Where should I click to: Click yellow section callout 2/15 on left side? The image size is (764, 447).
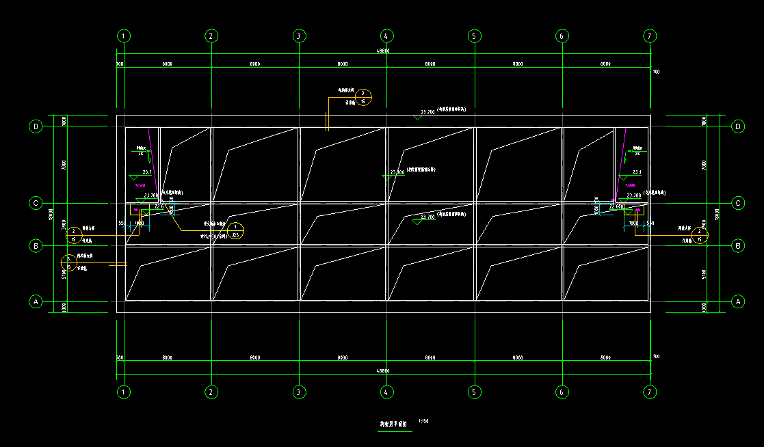coord(73,235)
